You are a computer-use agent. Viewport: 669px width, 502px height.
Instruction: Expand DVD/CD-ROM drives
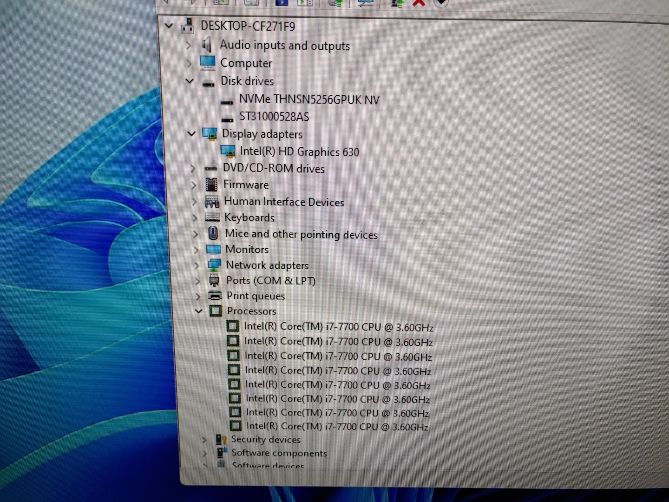pyautogui.click(x=193, y=168)
